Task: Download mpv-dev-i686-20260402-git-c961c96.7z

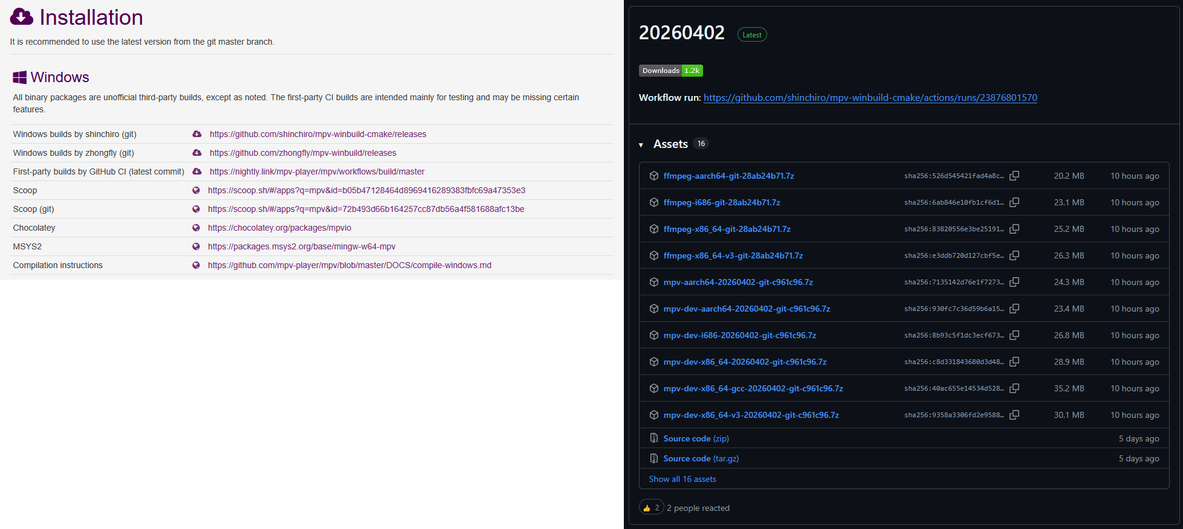Action: [740, 335]
